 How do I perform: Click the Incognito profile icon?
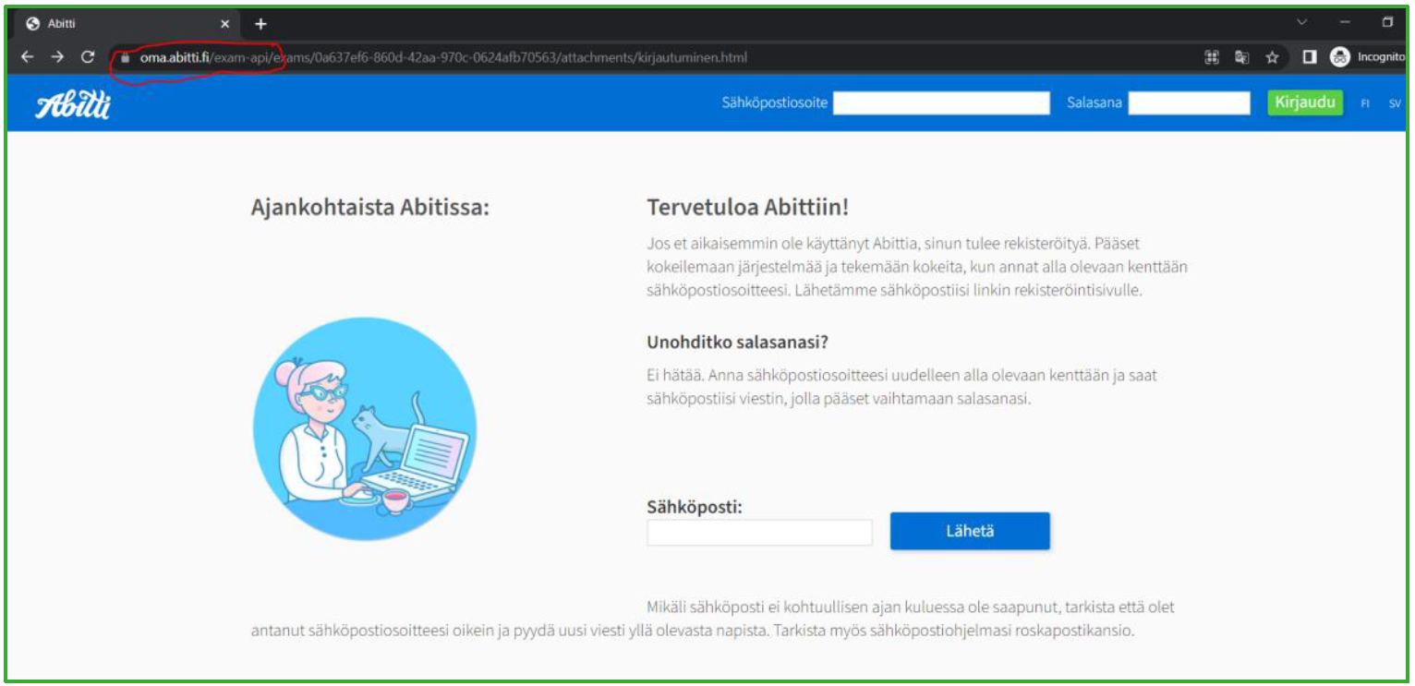pos(1339,57)
